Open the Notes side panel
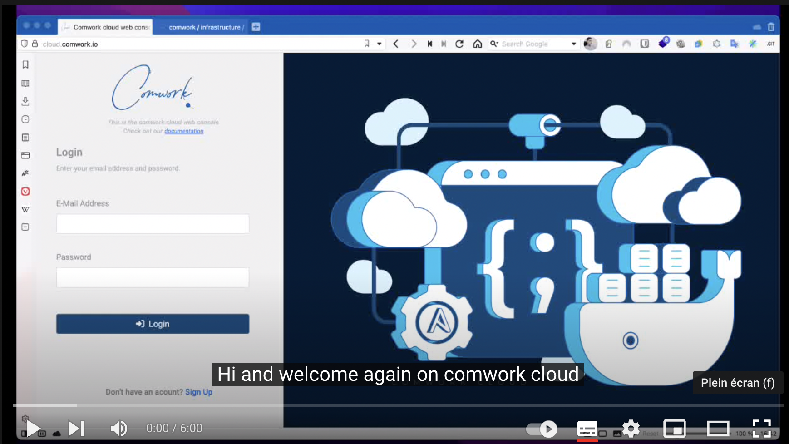 [25, 137]
